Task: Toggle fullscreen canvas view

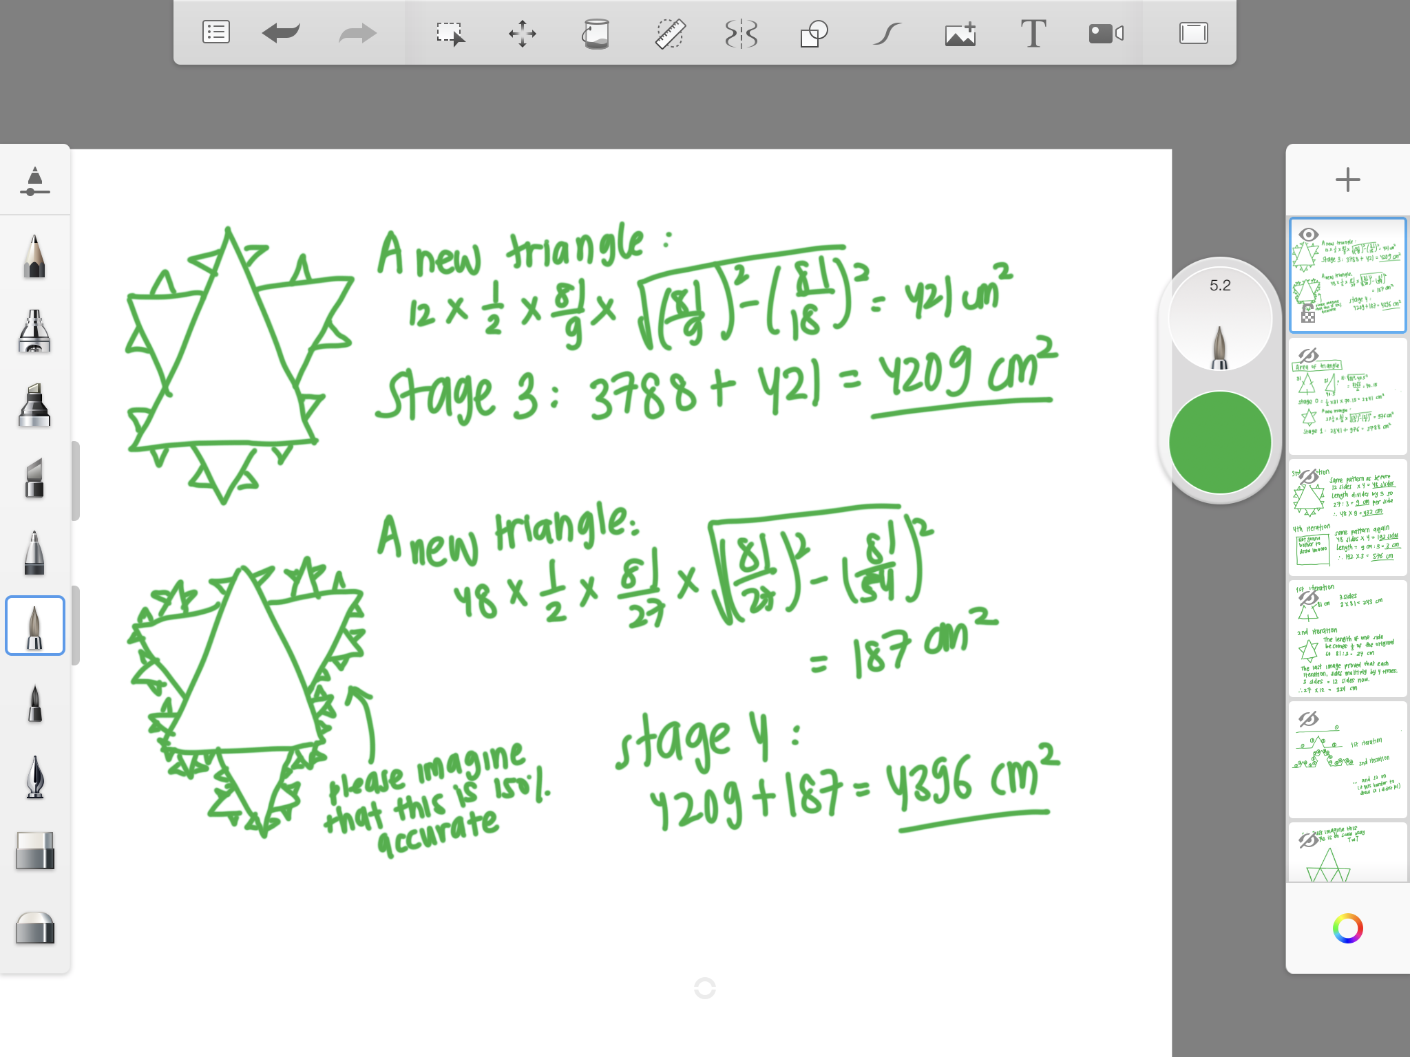Action: point(1193,33)
